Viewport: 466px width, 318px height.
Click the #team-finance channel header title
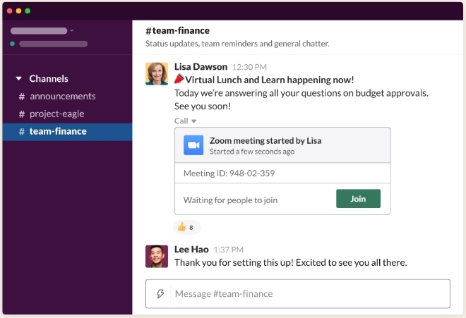click(177, 30)
